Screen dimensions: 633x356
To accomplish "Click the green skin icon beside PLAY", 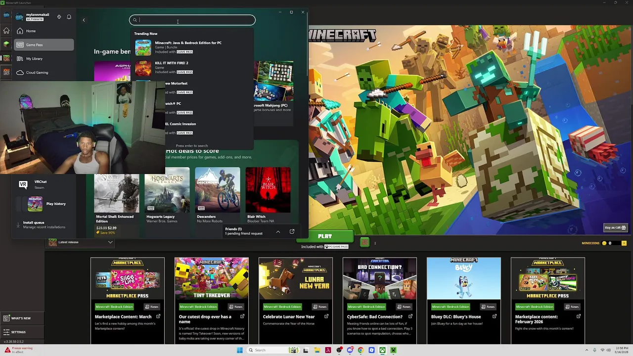I will (x=364, y=242).
